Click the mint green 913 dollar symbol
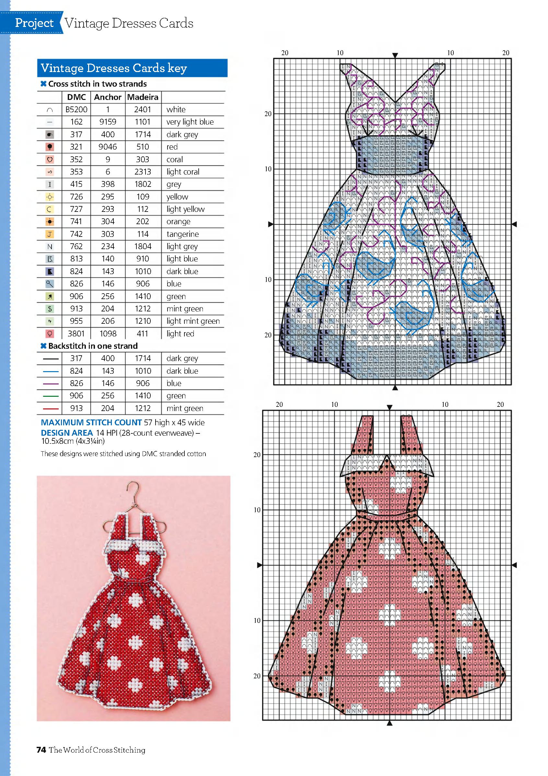Viewport: 548px width, 776px height. point(50,309)
